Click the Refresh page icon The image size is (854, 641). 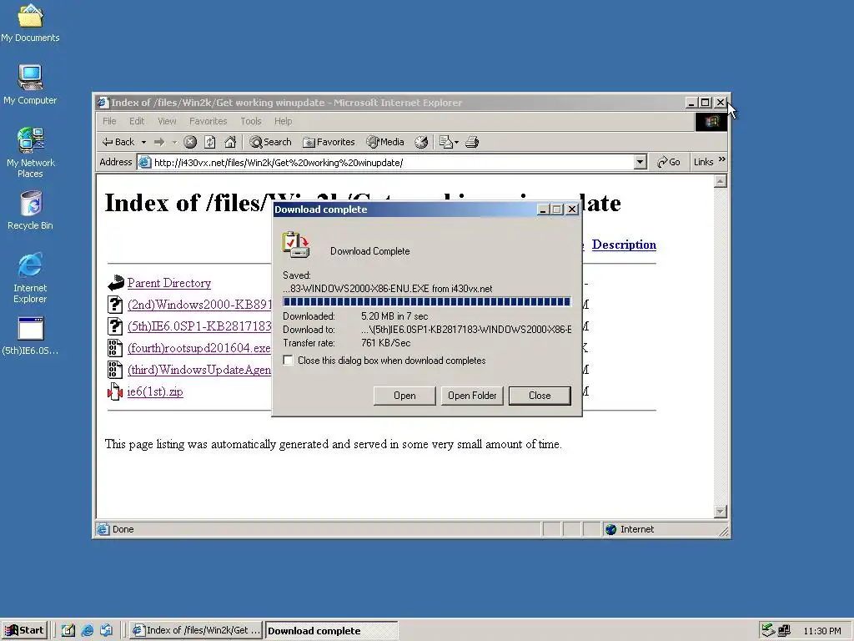pos(209,142)
